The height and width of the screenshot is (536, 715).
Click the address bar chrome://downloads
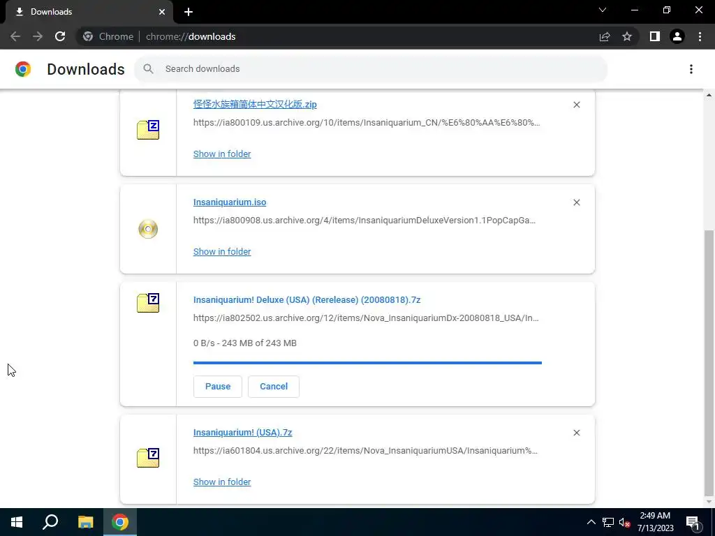[191, 36]
